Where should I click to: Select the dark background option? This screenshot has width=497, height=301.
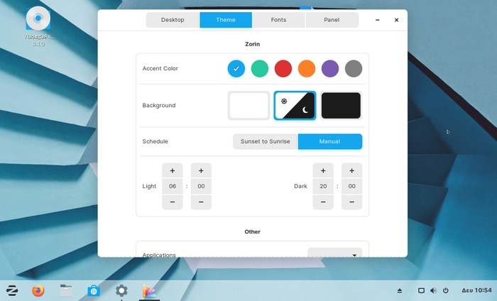pos(341,106)
